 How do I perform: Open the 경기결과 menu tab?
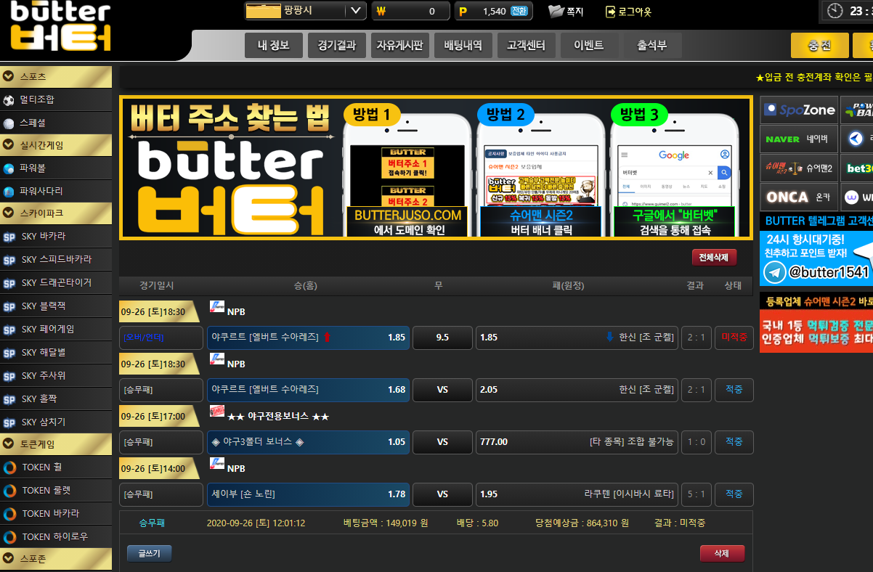336,46
